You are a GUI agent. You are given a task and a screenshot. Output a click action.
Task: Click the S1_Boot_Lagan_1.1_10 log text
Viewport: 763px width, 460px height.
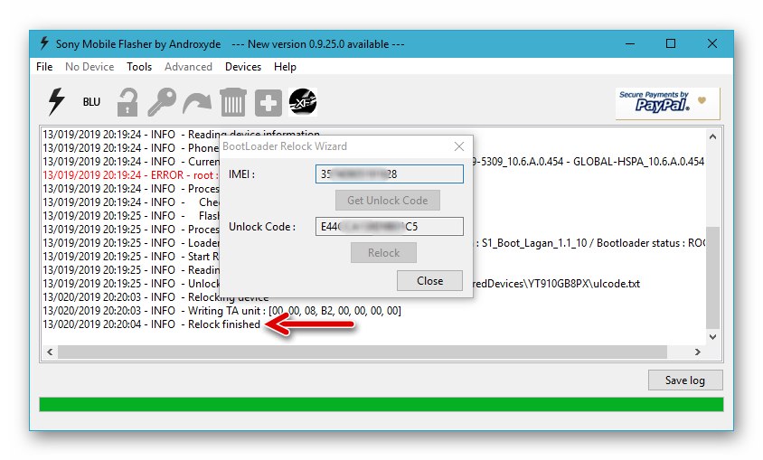(x=534, y=242)
